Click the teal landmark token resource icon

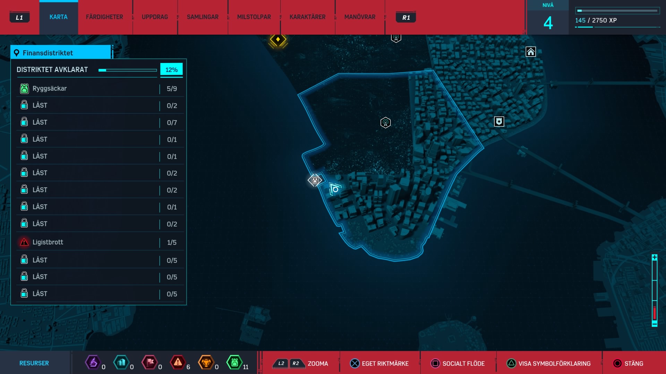pyautogui.click(x=121, y=363)
